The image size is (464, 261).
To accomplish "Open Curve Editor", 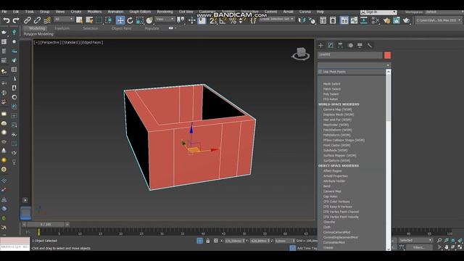I will (354, 20).
